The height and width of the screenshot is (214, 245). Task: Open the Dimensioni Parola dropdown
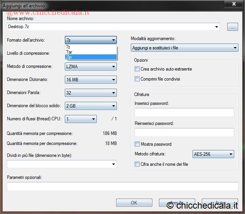tap(91, 93)
